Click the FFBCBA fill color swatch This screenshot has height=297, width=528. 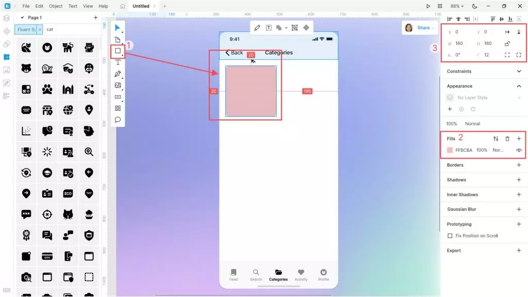450,150
